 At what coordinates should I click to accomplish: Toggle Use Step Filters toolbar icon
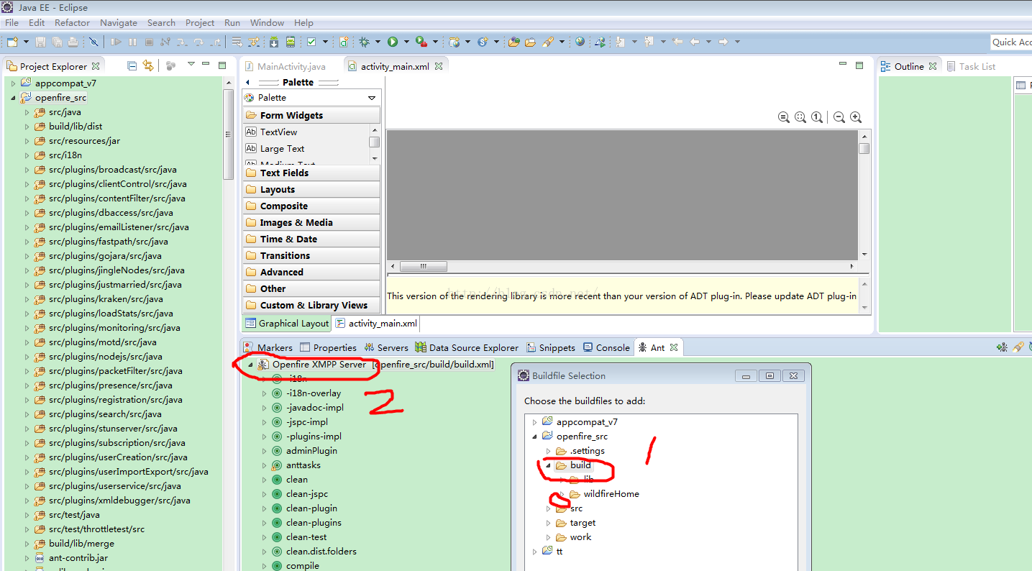coord(254,42)
